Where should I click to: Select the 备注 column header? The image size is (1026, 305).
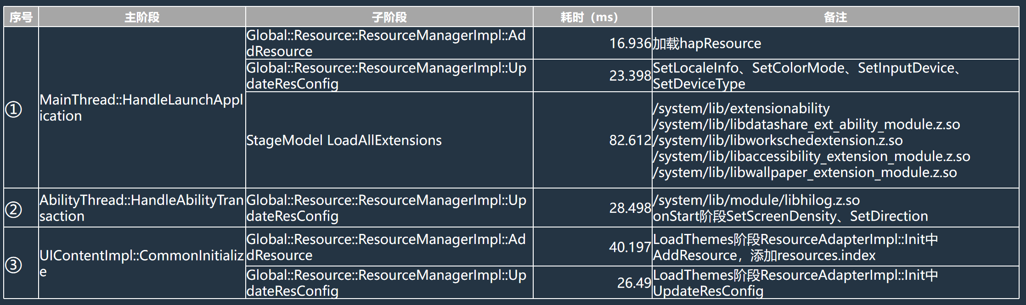click(x=835, y=17)
